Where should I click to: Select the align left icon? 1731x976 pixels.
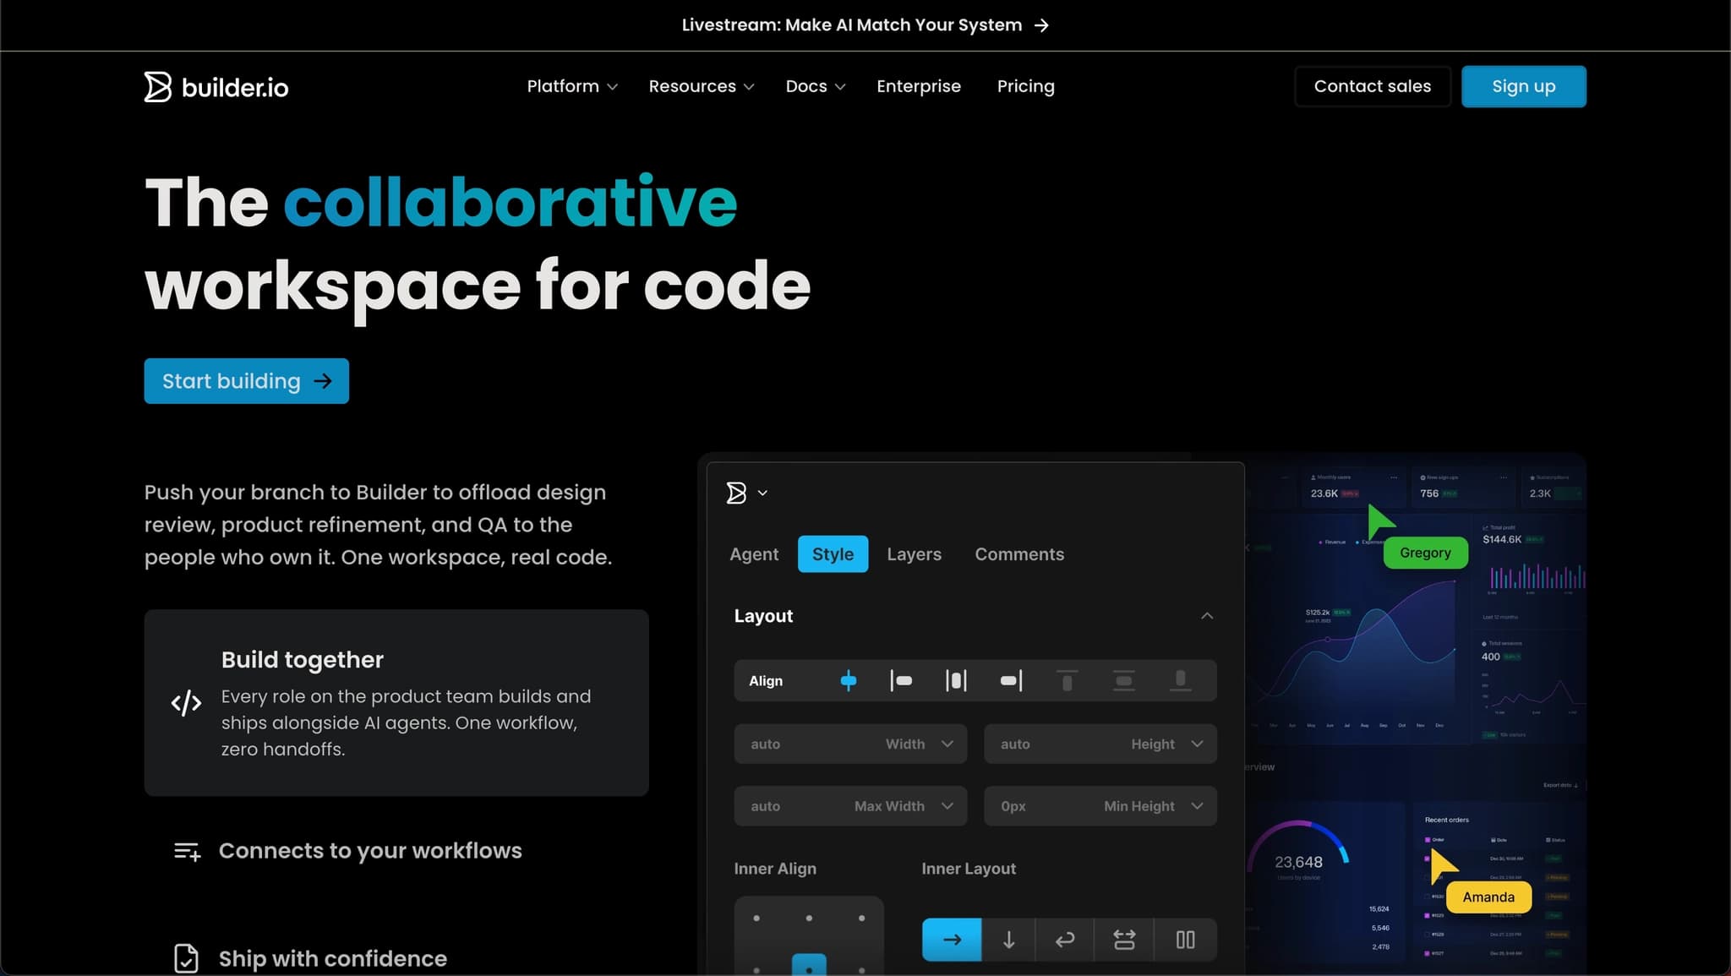coord(901,680)
